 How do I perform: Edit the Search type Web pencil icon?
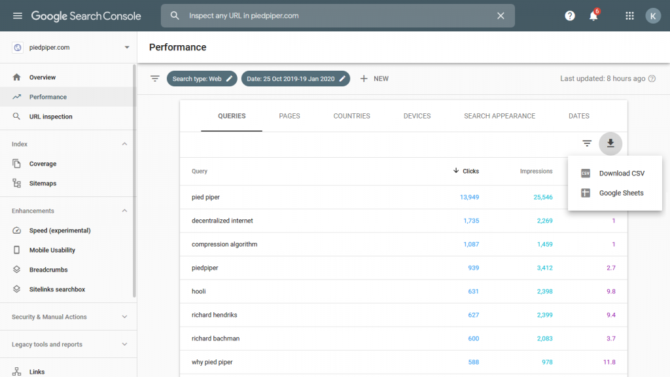pos(229,79)
